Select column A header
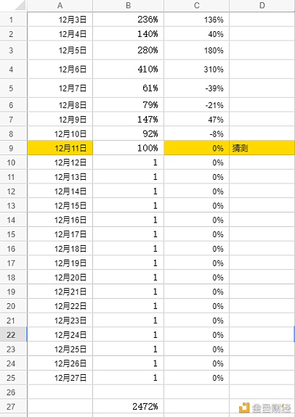Screen dimensions: 295x417 60,5
